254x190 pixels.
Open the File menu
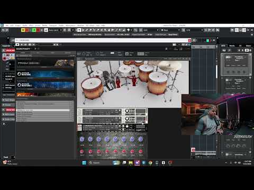click(x=7, y=25)
